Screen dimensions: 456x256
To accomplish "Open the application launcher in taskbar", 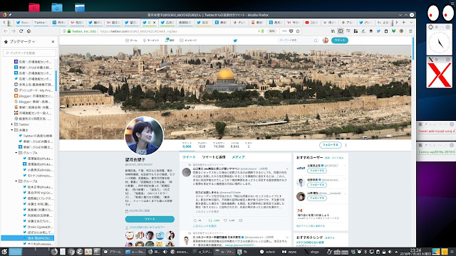I will pyautogui.click(x=4, y=252).
